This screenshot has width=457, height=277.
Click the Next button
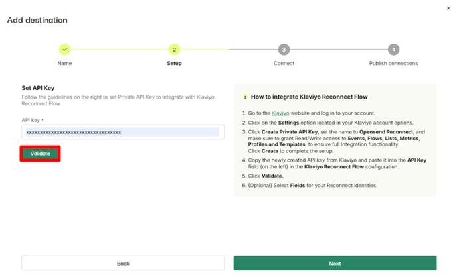pos(335,263)
